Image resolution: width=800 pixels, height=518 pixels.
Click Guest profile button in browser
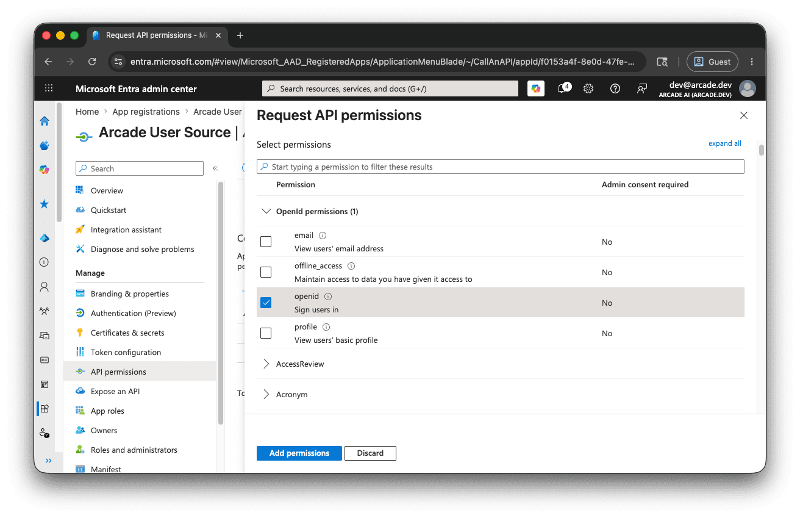click(x=712, y=62)
